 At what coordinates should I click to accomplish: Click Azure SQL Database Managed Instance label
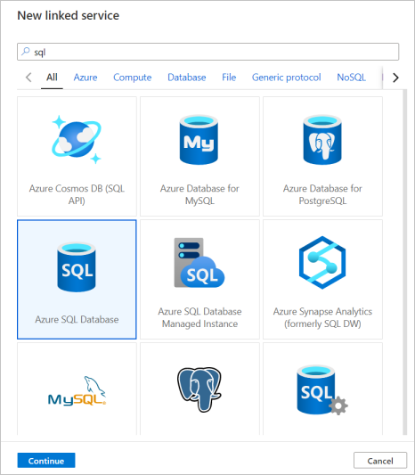coord(199,317)
